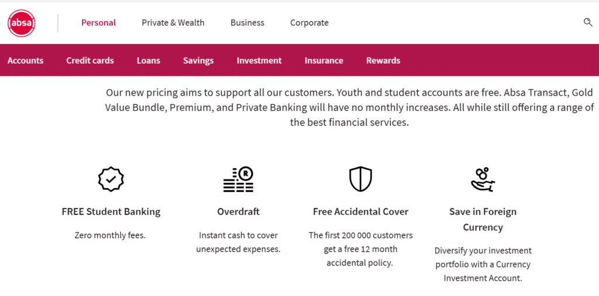
Task: Open the Credit cards menu
Action: (90, 60)
